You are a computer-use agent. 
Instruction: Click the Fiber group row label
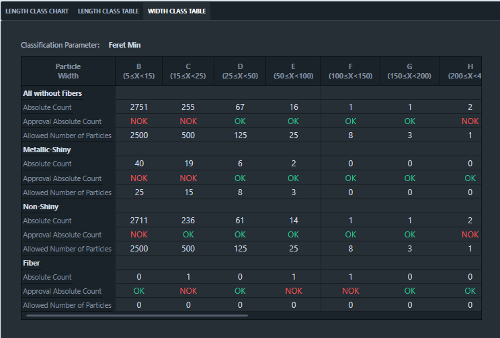(32, 263)
